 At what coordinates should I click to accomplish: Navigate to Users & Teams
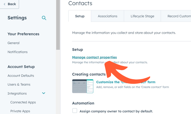point(19,84)
